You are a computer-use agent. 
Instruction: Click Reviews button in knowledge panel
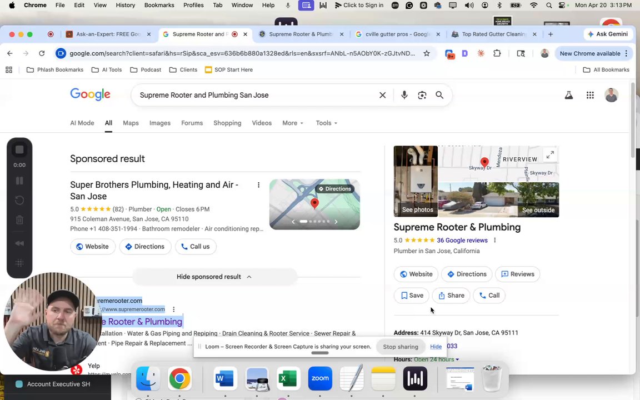click(x=517, y=274)
